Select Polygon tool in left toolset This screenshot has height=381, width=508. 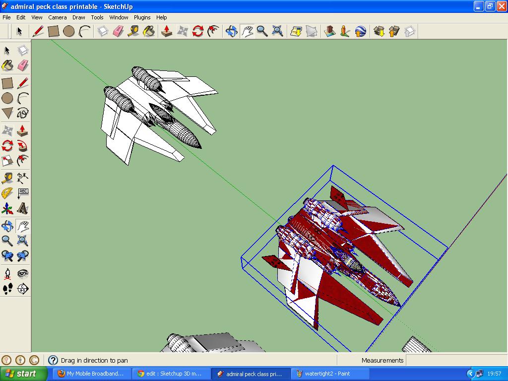(x=7, y=114)
